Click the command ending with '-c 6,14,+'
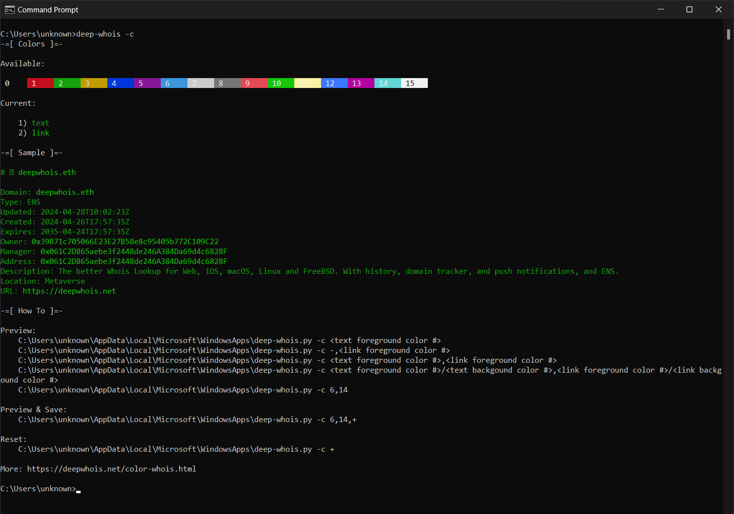 point(187,419)
